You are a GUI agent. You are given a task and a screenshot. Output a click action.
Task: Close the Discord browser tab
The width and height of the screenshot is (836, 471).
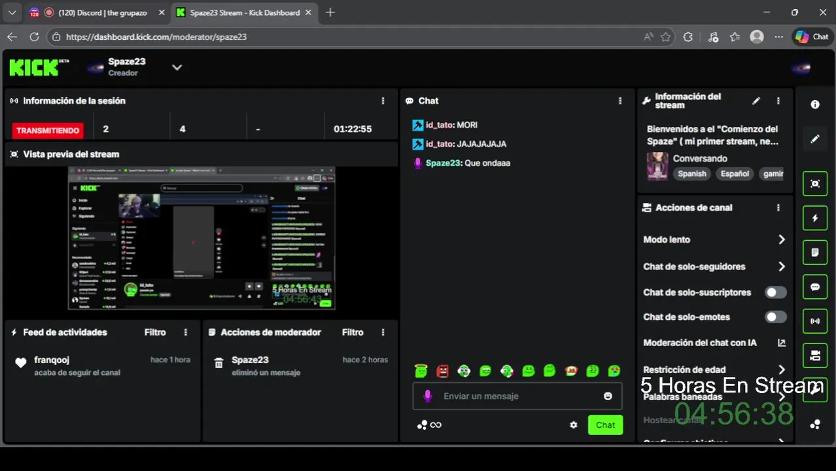coord(161,12)
